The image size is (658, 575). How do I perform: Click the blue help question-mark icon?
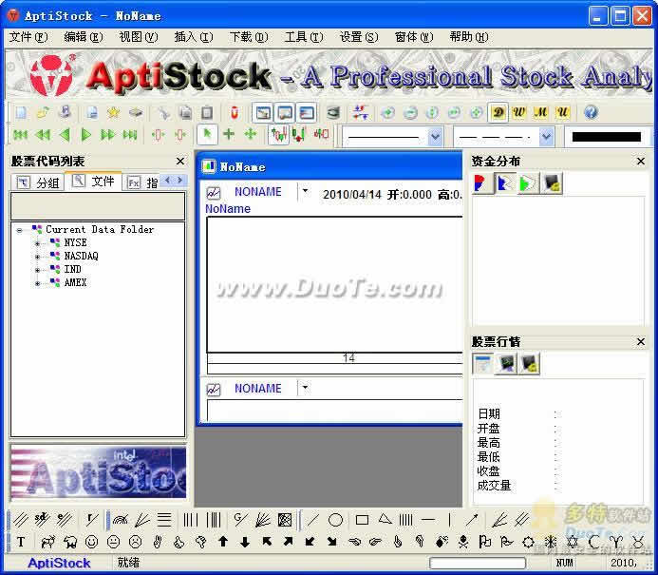(591, 112)
